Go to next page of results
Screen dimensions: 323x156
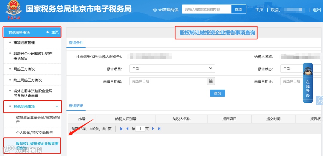pos(153,129)
